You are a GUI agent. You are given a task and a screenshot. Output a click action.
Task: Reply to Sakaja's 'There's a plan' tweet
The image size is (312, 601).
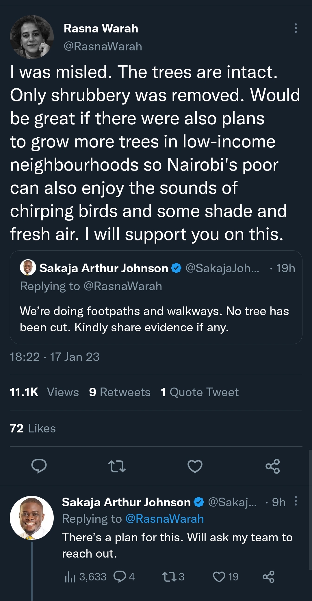[120, 577]
